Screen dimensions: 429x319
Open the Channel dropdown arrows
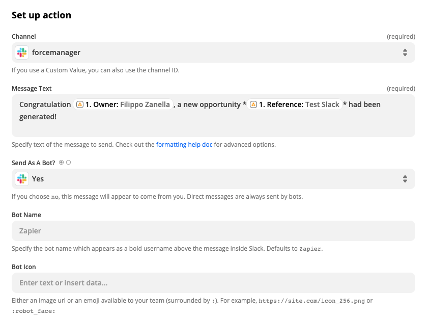(405, 52)
